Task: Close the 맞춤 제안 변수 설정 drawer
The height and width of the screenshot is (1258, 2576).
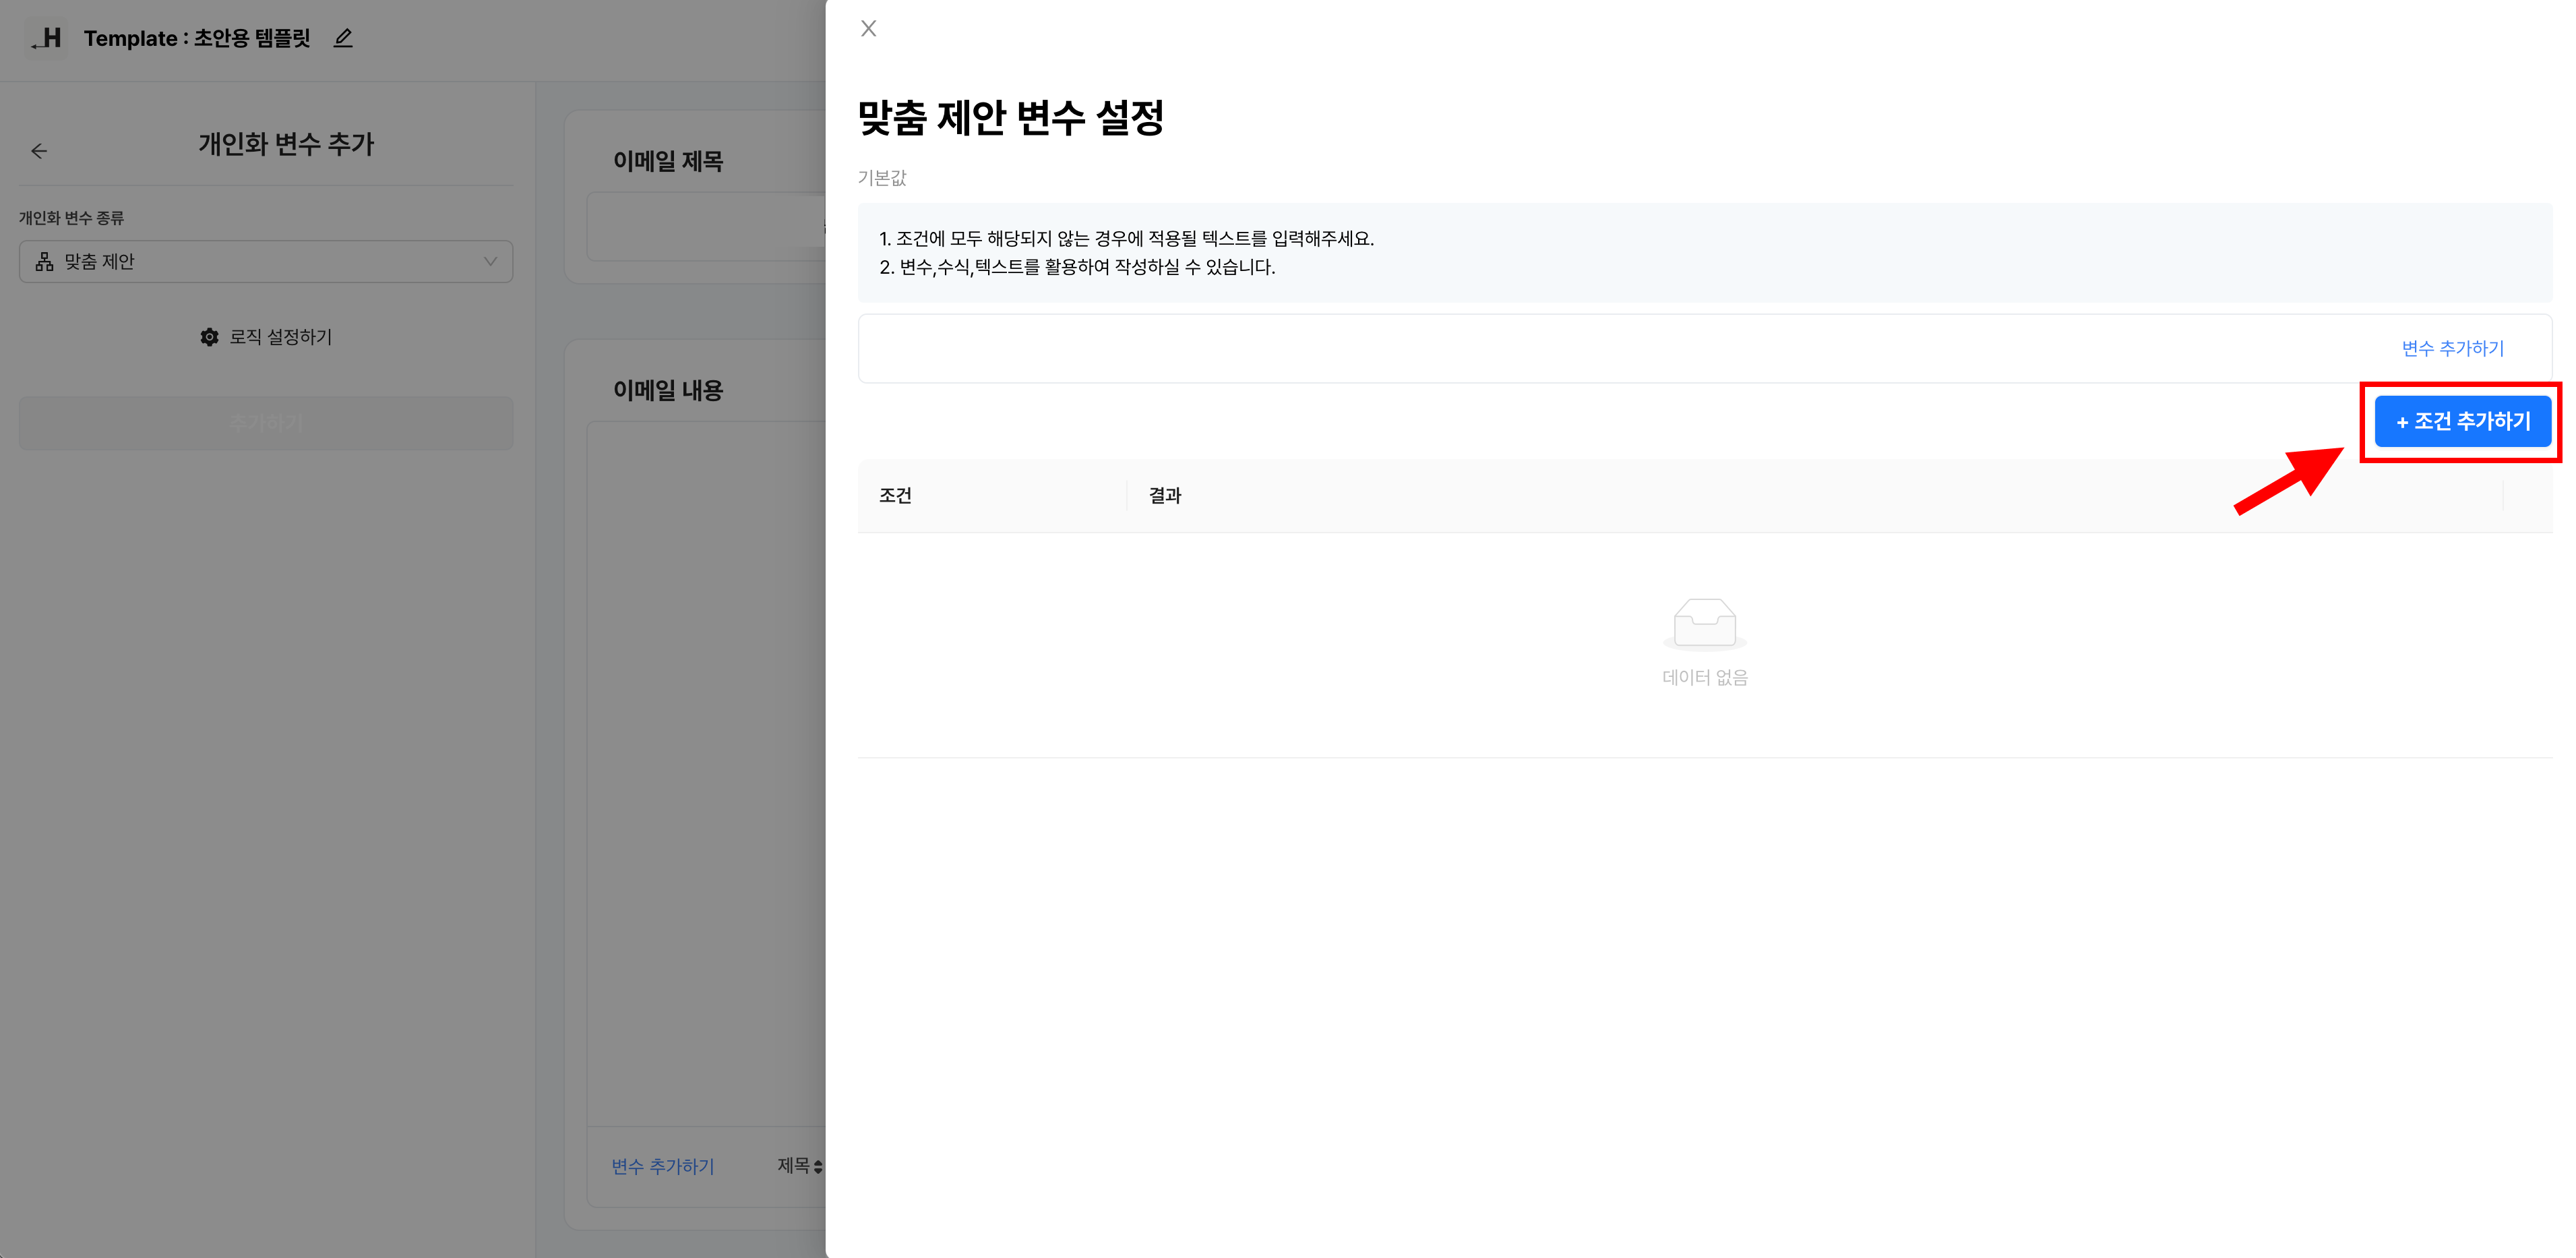Action: pyautogui.click(x=868, y=29)
